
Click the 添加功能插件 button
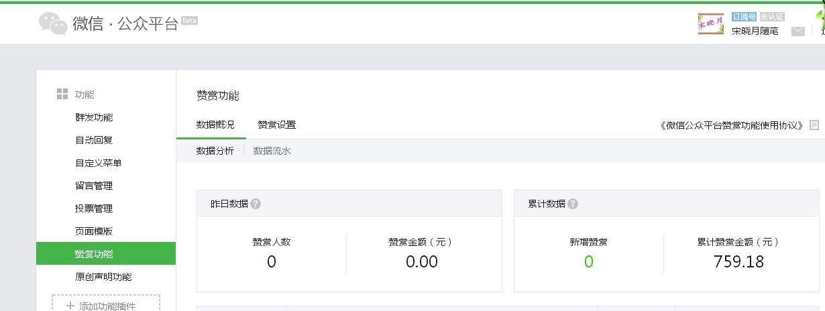pyautogui.click(x=107, y=306)
